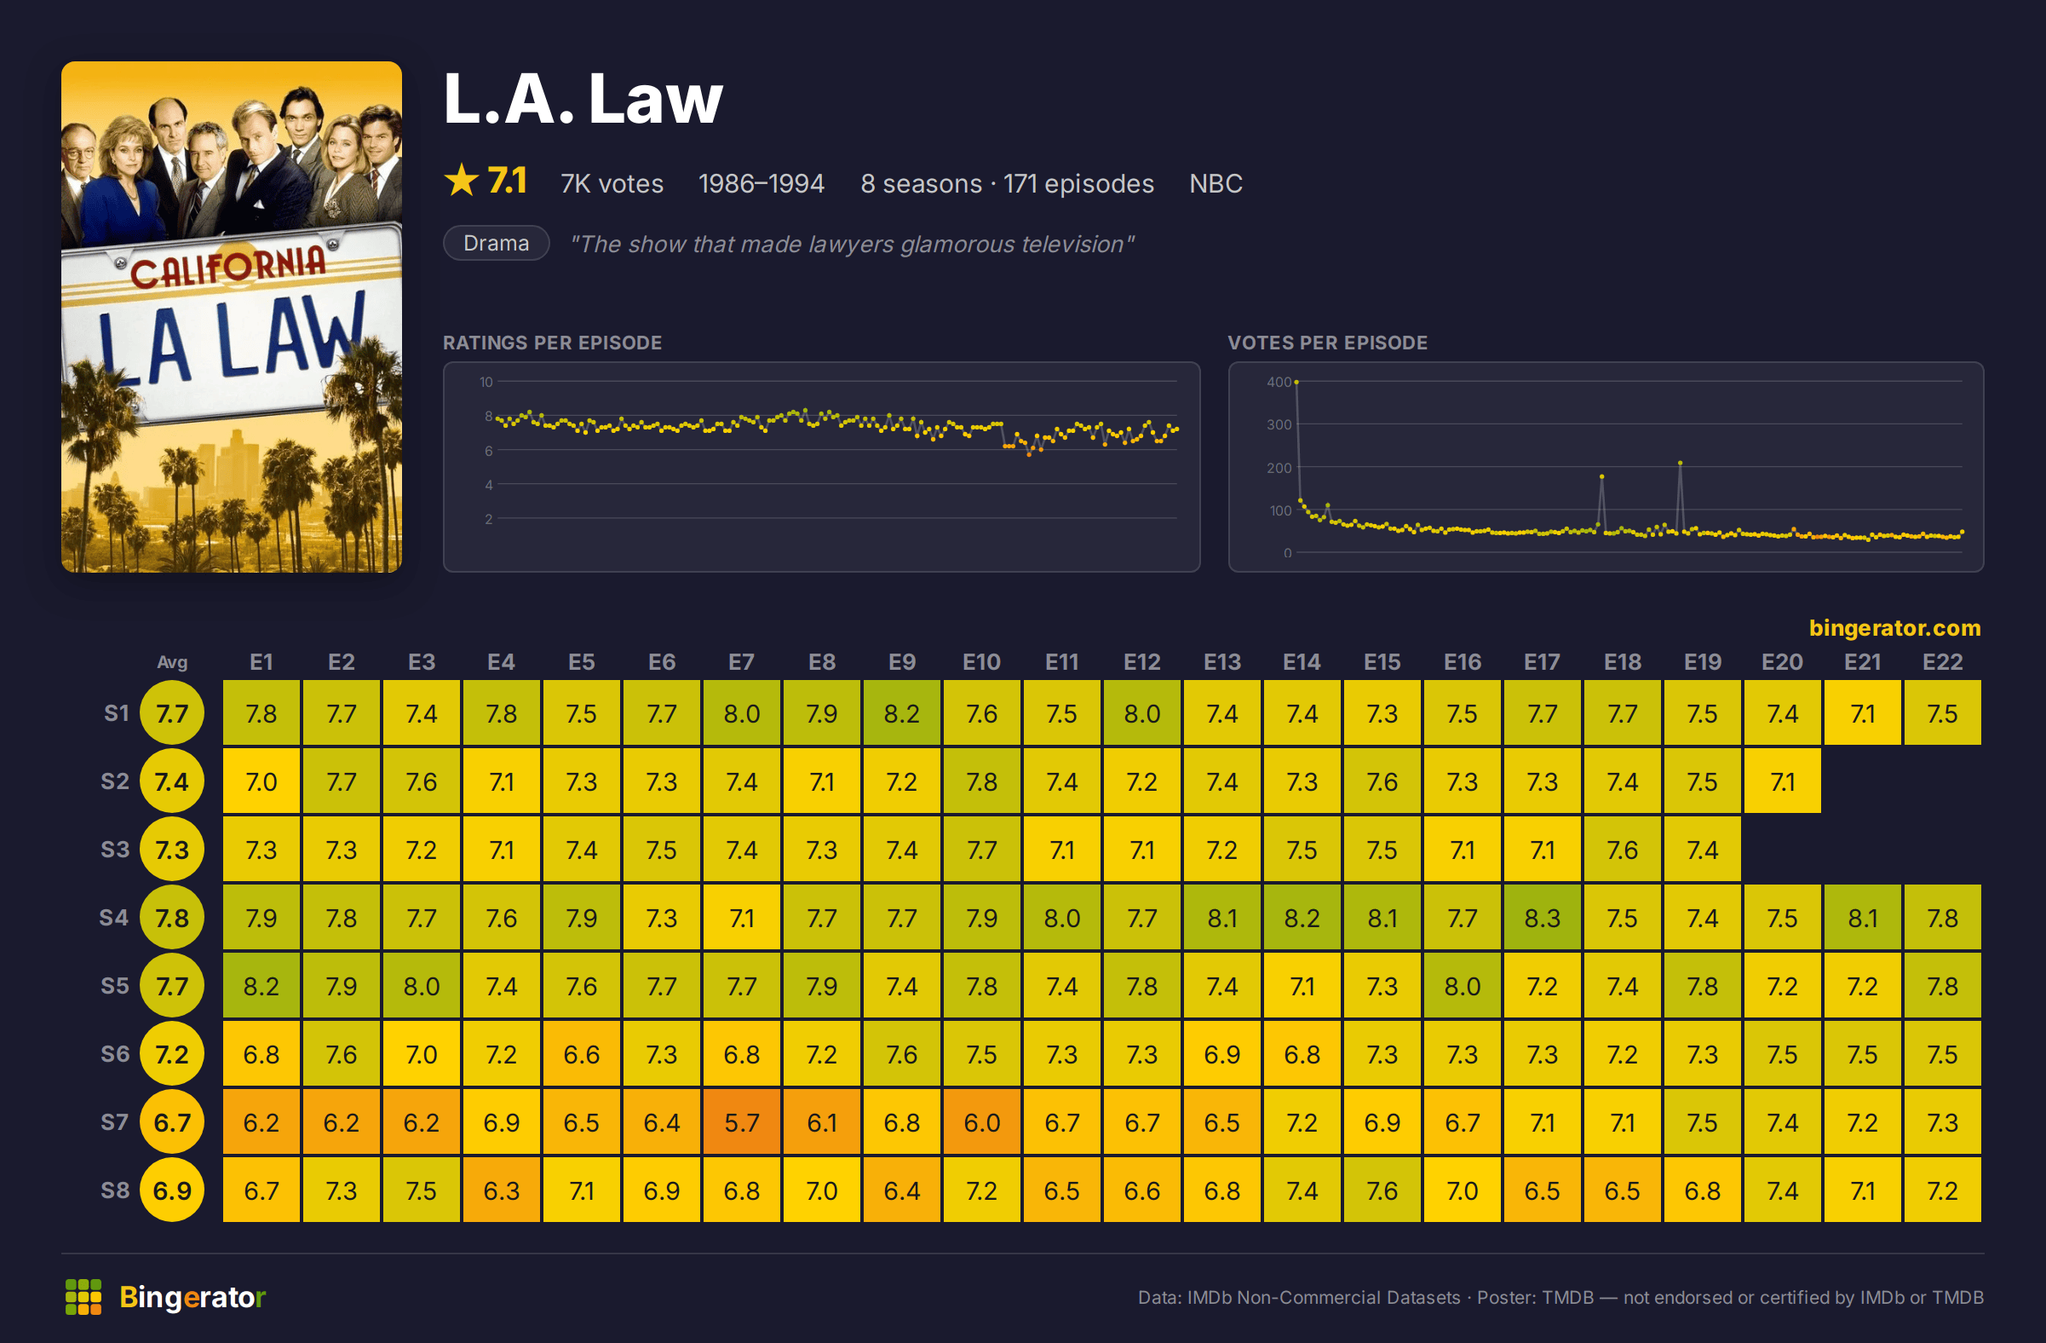
Task: Click the 400-vote peak in votes chart
Action: (1296, 382)
